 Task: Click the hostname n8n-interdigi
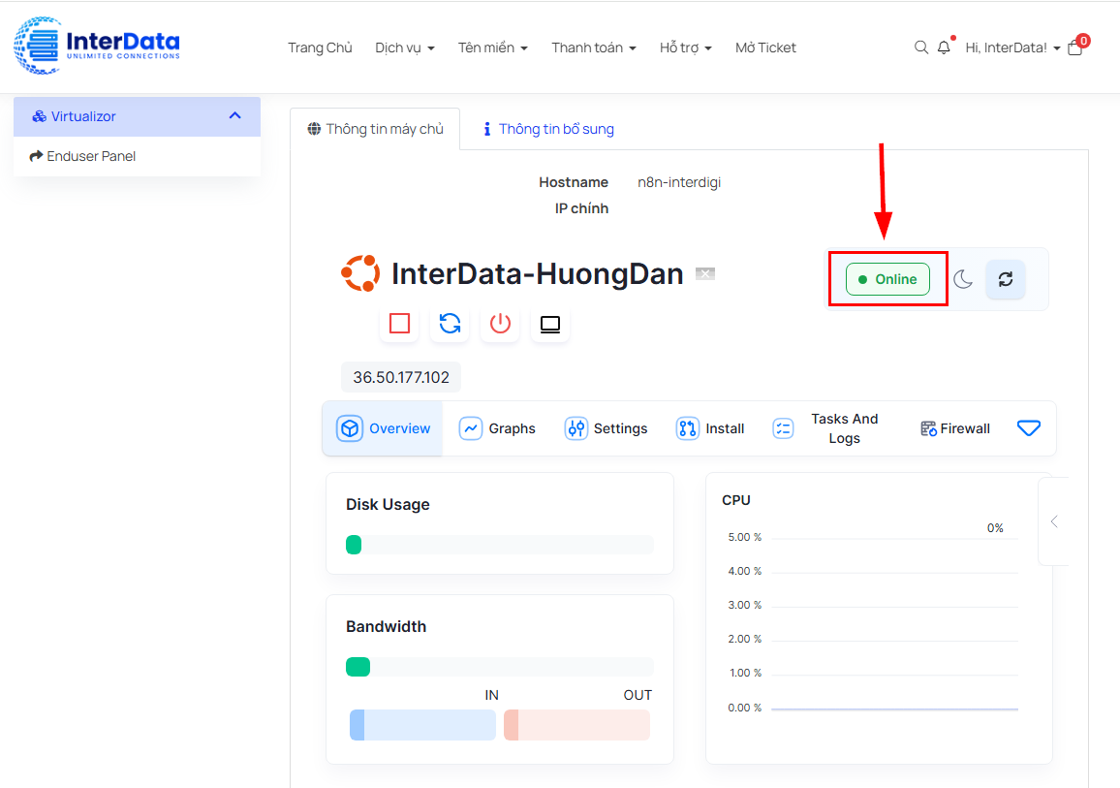pos(679,182)
